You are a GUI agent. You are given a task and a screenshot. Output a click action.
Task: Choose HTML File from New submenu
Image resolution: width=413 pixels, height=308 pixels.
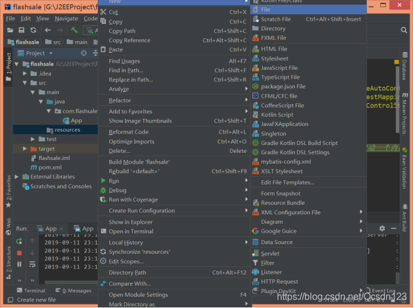(309, 49)
